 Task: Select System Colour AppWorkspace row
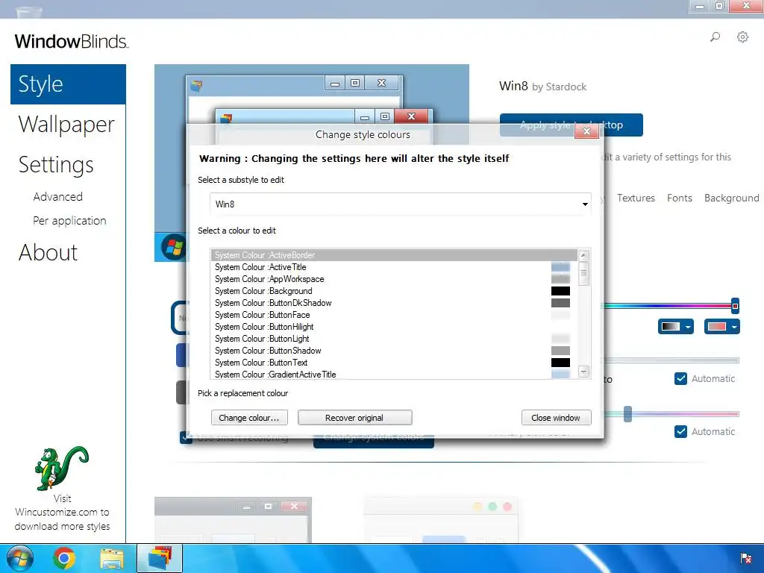tap(394, 279)
